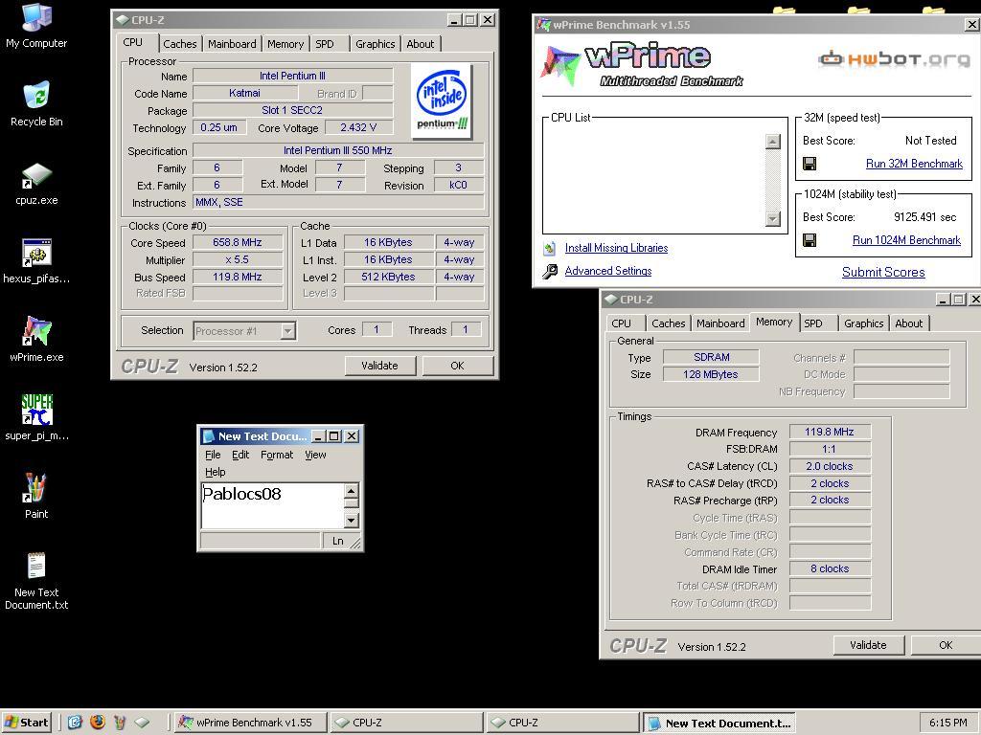Run the 1024M Benchmark
This screenshot has height=735, width=981.
pos(906,240)
